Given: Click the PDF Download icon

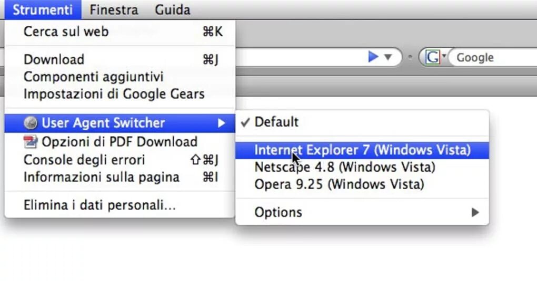Looking at the screenshot, I should click(31, 141).
